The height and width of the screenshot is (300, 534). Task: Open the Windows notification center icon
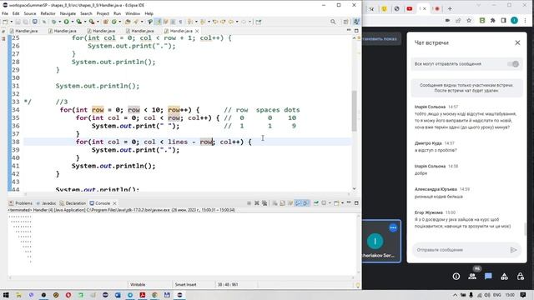pos(523,295)
